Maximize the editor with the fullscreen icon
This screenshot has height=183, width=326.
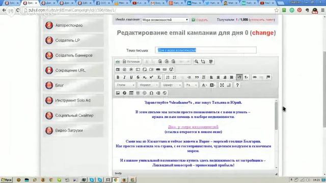click(x=222, y=85)
